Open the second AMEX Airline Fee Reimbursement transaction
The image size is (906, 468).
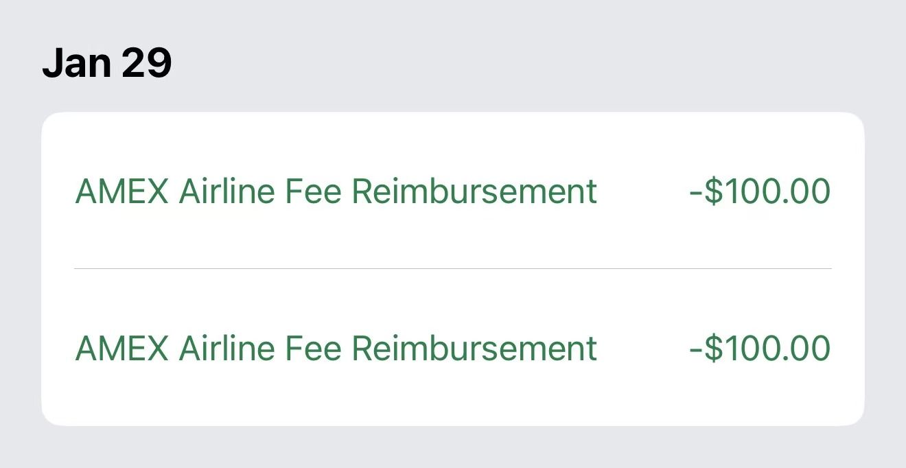click(x=336, y=348)
